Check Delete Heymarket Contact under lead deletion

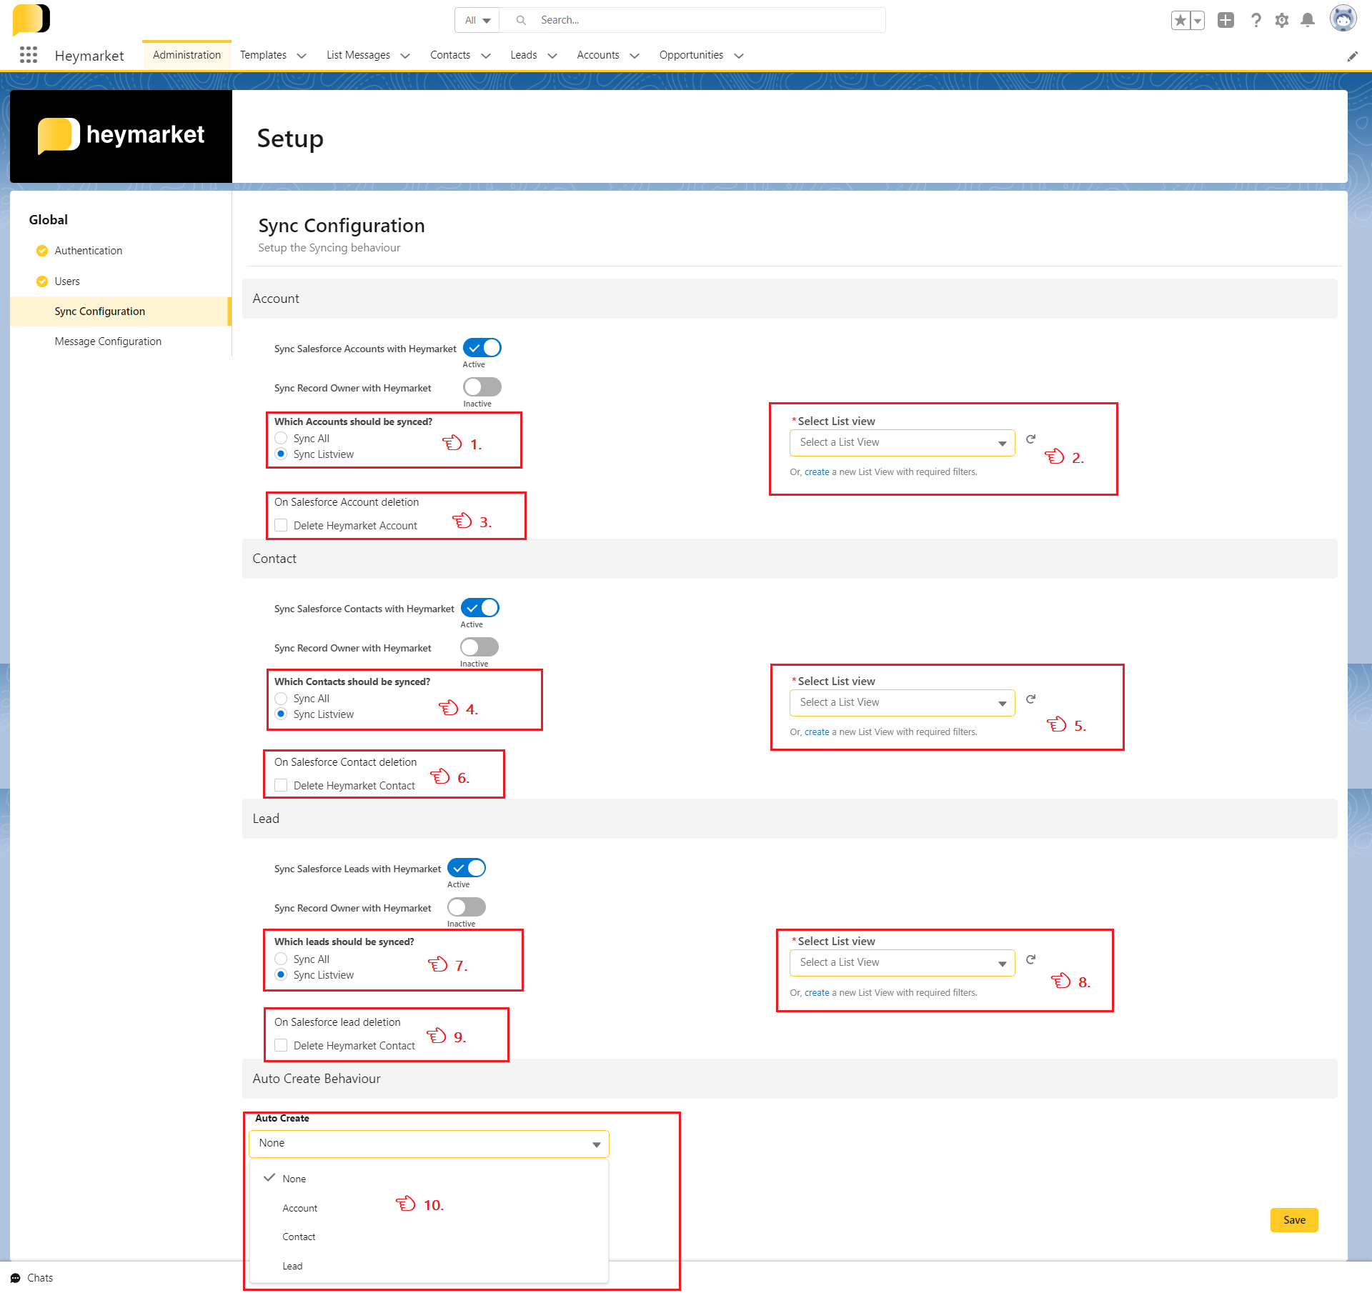pyautogui.click(x=281, y=1046)
